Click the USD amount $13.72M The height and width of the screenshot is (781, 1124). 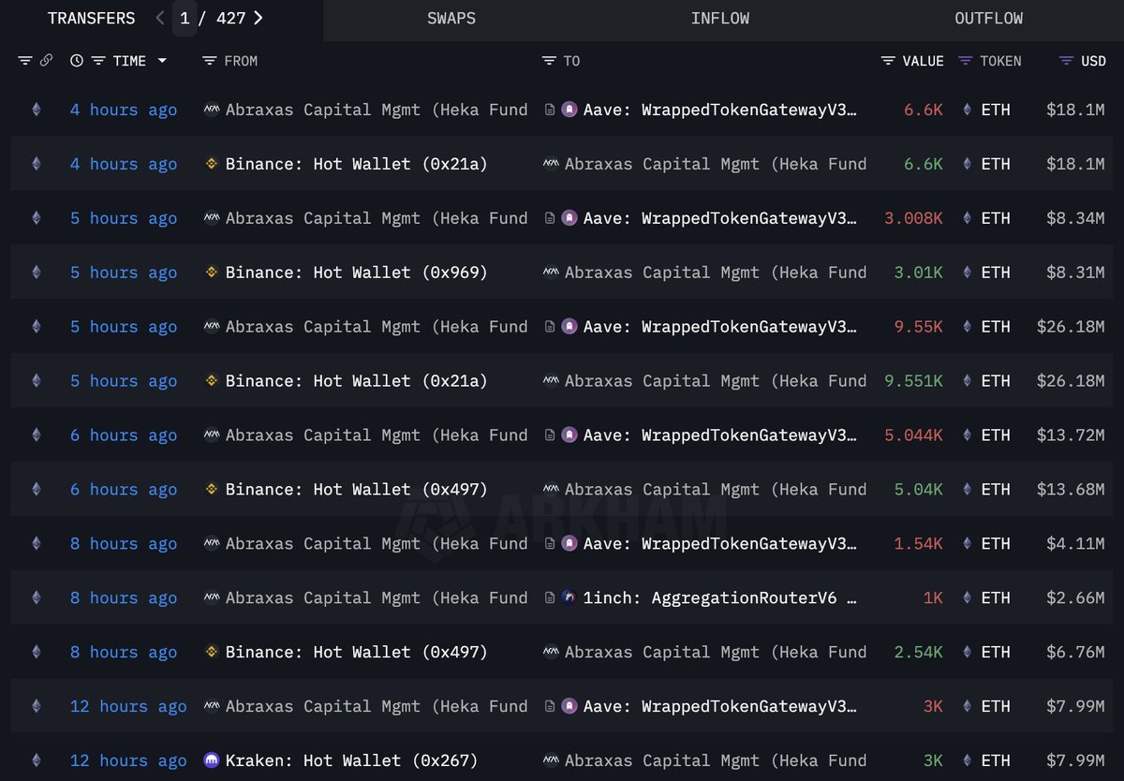[1071, 435]
